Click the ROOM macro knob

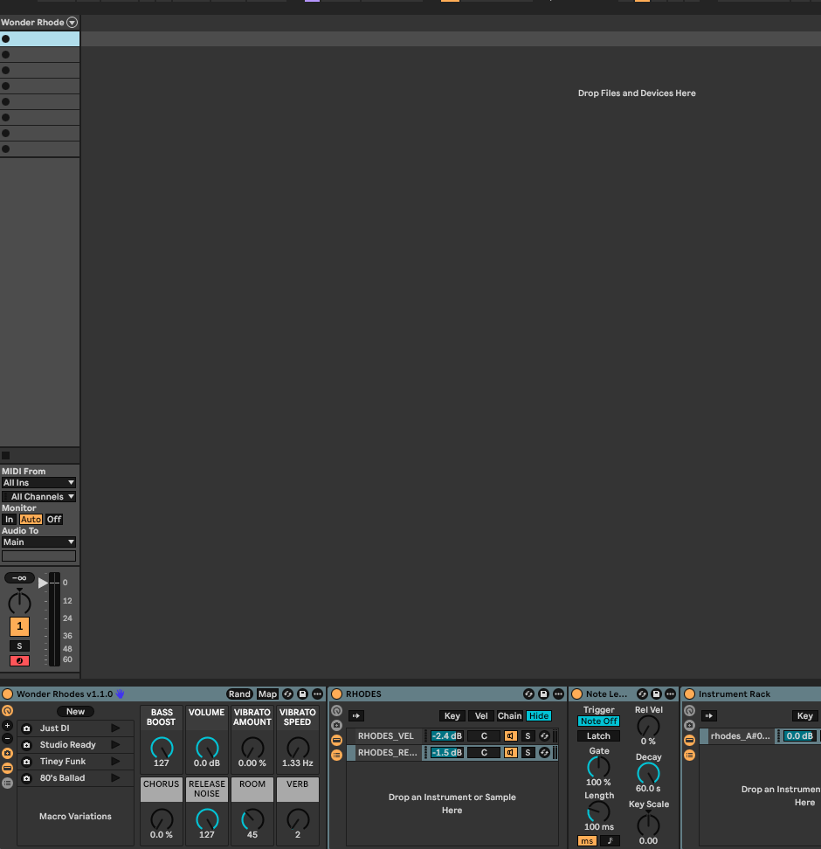point(252,820)
